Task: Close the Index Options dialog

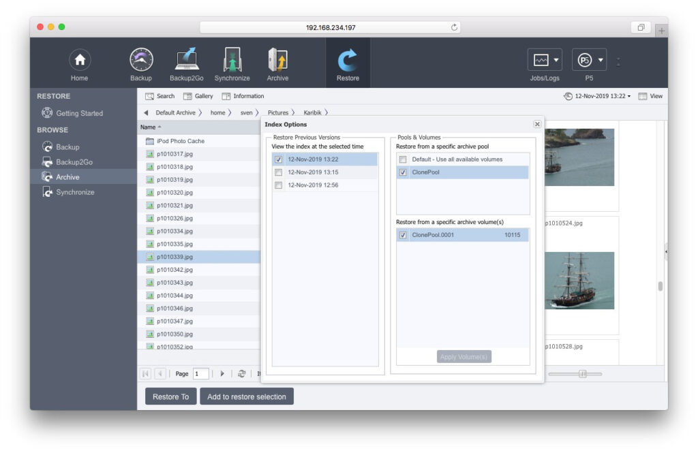Action: 537,124
